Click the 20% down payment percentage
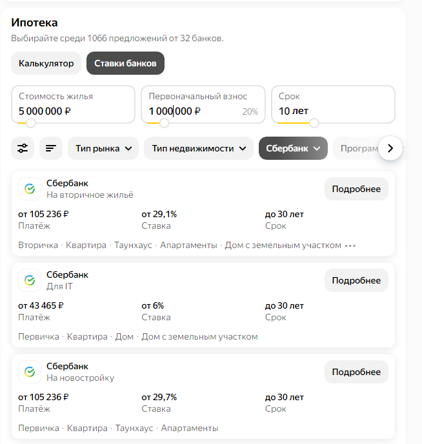422x444 pixels. pos(250,111)
